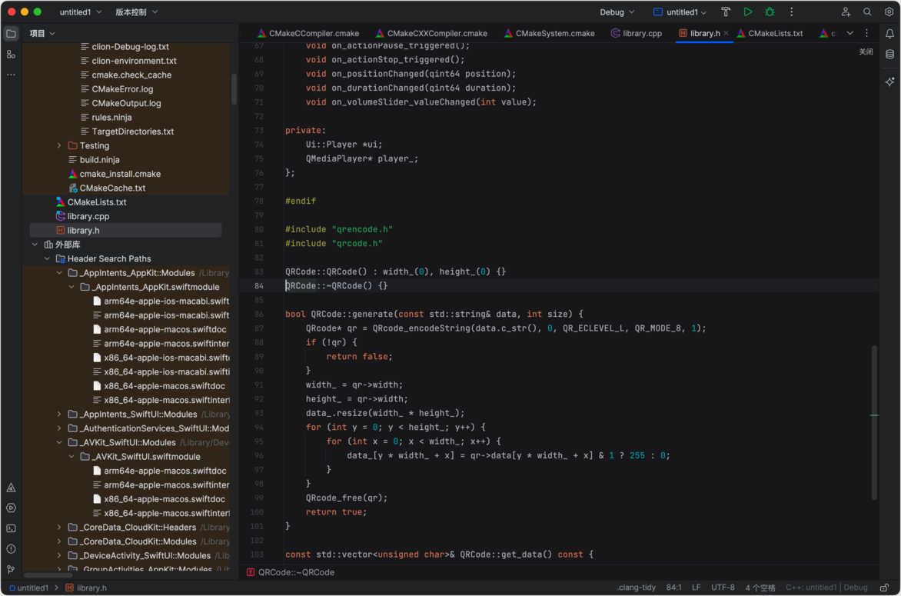Open the Git tool window icon
The height and width of the screenshot is (596, 901).
click(x=11, y=569)
